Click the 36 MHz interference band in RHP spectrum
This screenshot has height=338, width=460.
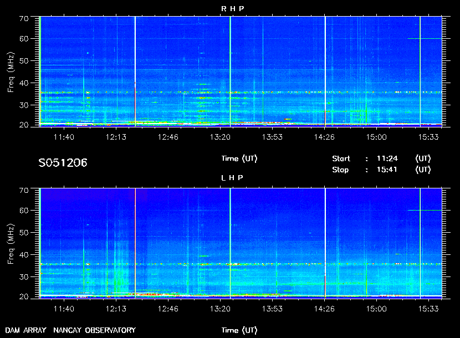[x=241, y=93]
